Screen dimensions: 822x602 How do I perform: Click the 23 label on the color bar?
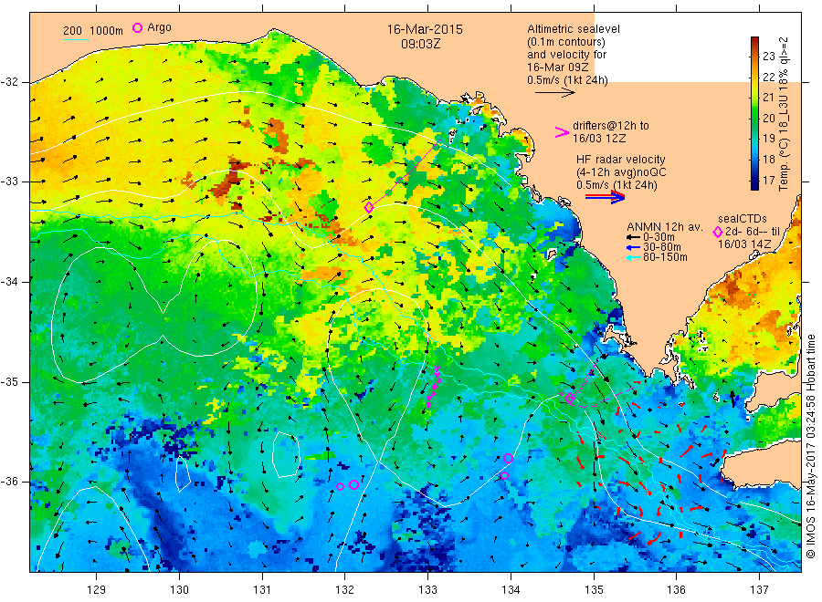(768, 57)
